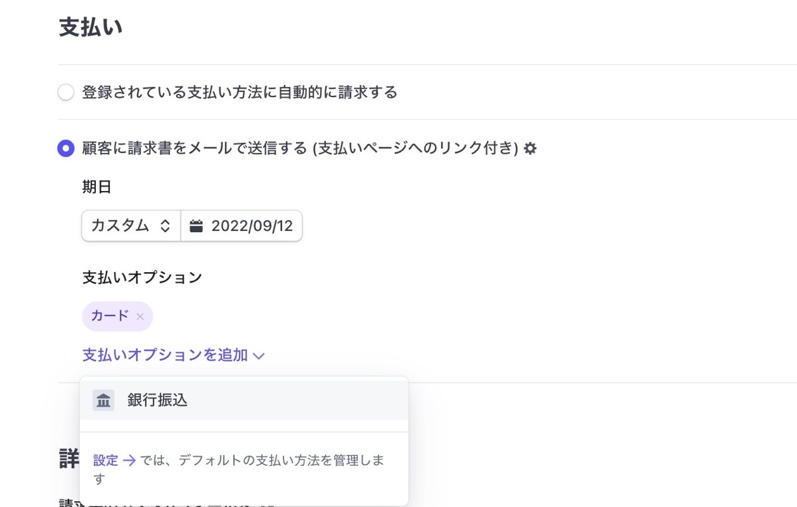Click the 期日 label above the date field
The height and width of the screenshot is (507, 797).
tap(97, 188)
